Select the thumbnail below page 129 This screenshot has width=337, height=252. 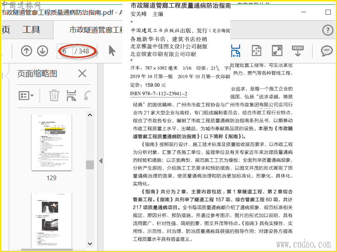tap(51, 220)
